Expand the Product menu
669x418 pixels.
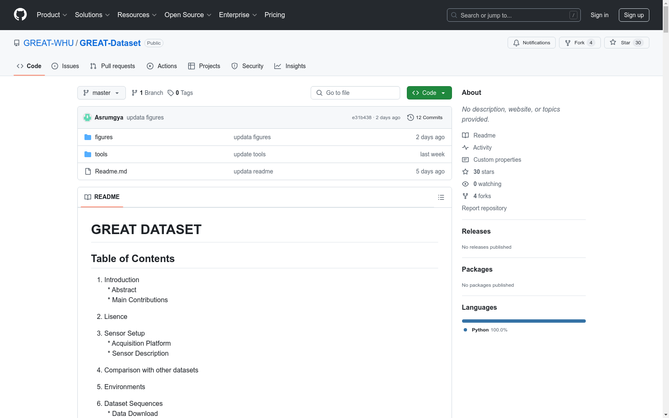[52, 15]
